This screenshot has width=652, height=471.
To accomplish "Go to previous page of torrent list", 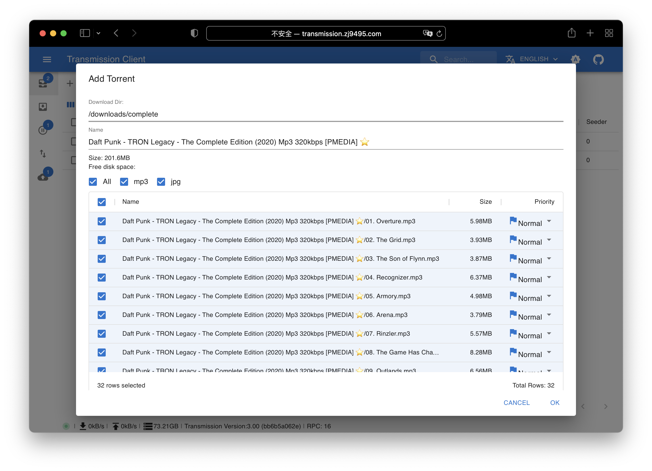I will pyautogui.click(x=583, y=406).
